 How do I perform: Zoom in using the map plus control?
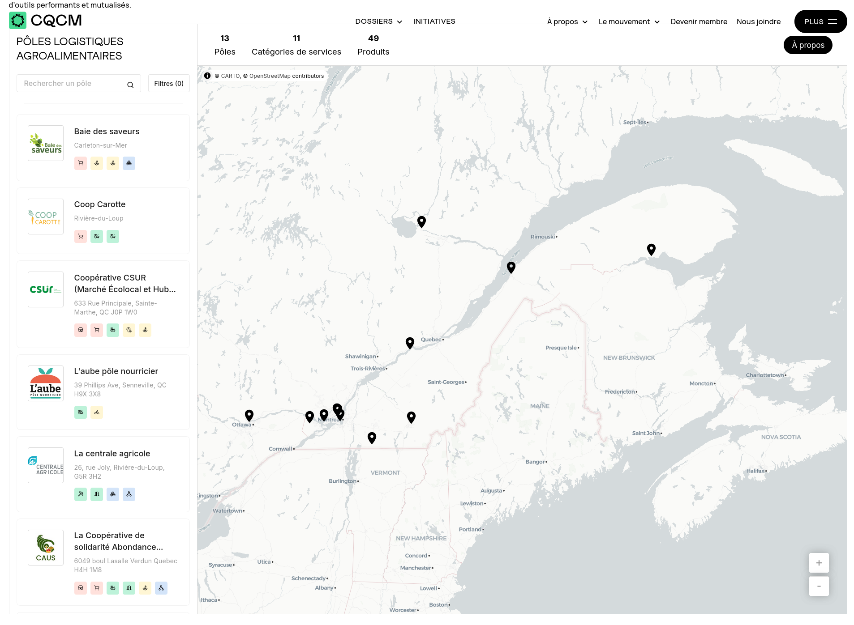819,563
